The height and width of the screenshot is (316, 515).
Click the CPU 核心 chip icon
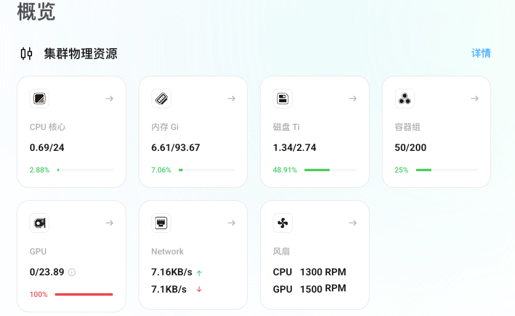pos(39,99)
